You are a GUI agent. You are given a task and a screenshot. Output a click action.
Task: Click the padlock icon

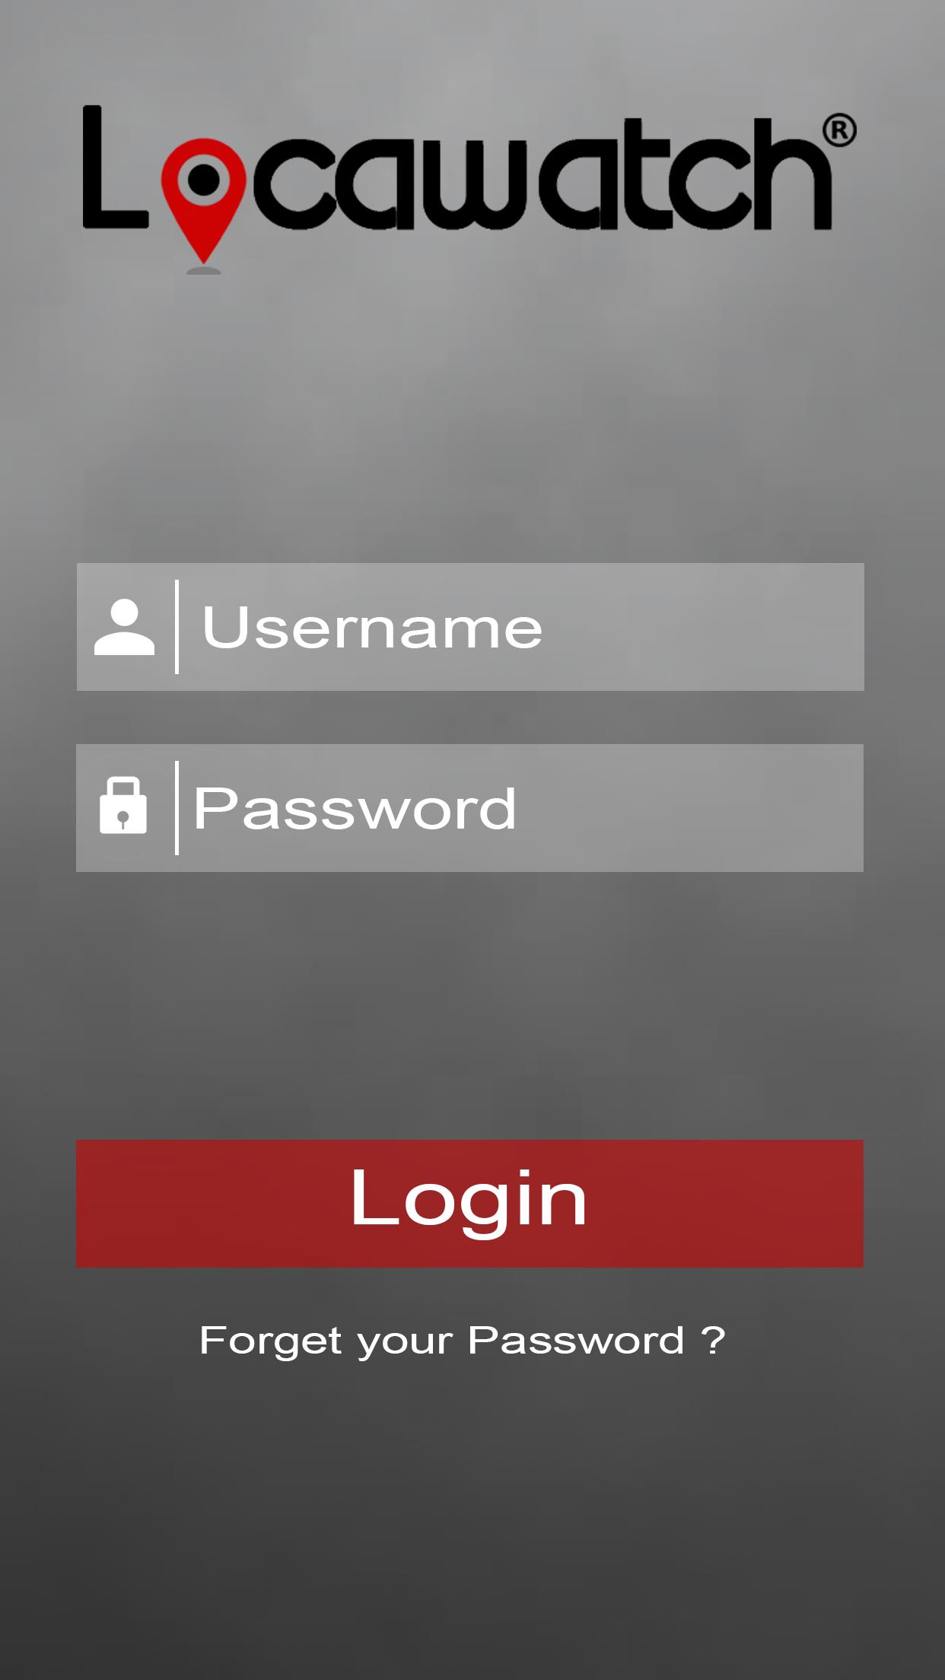(x=123, y=806)
